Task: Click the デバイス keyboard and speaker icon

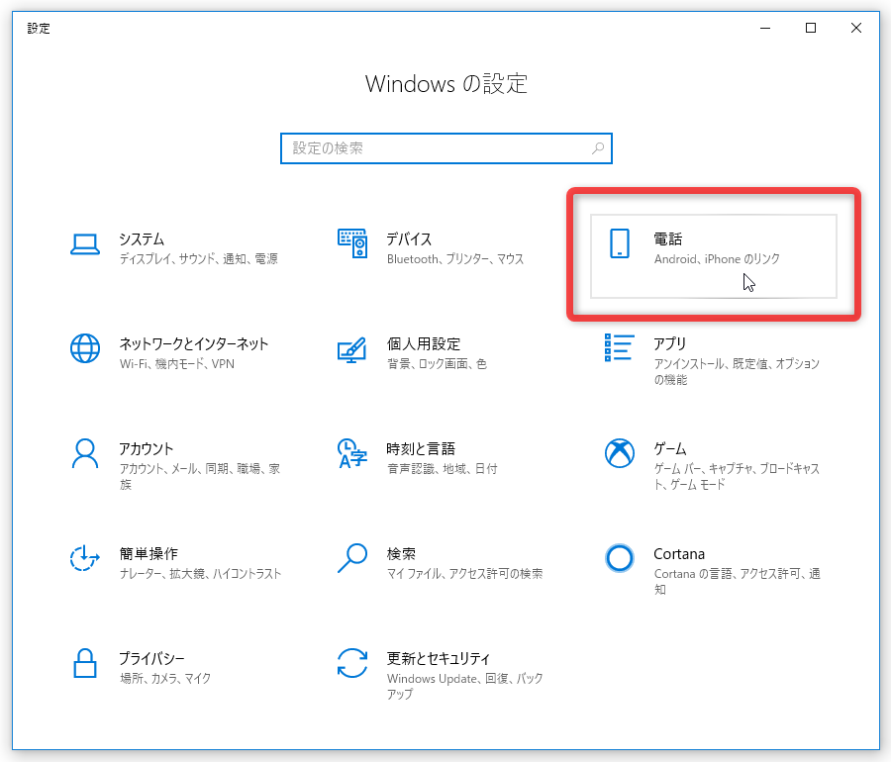Action: [352, 243]
